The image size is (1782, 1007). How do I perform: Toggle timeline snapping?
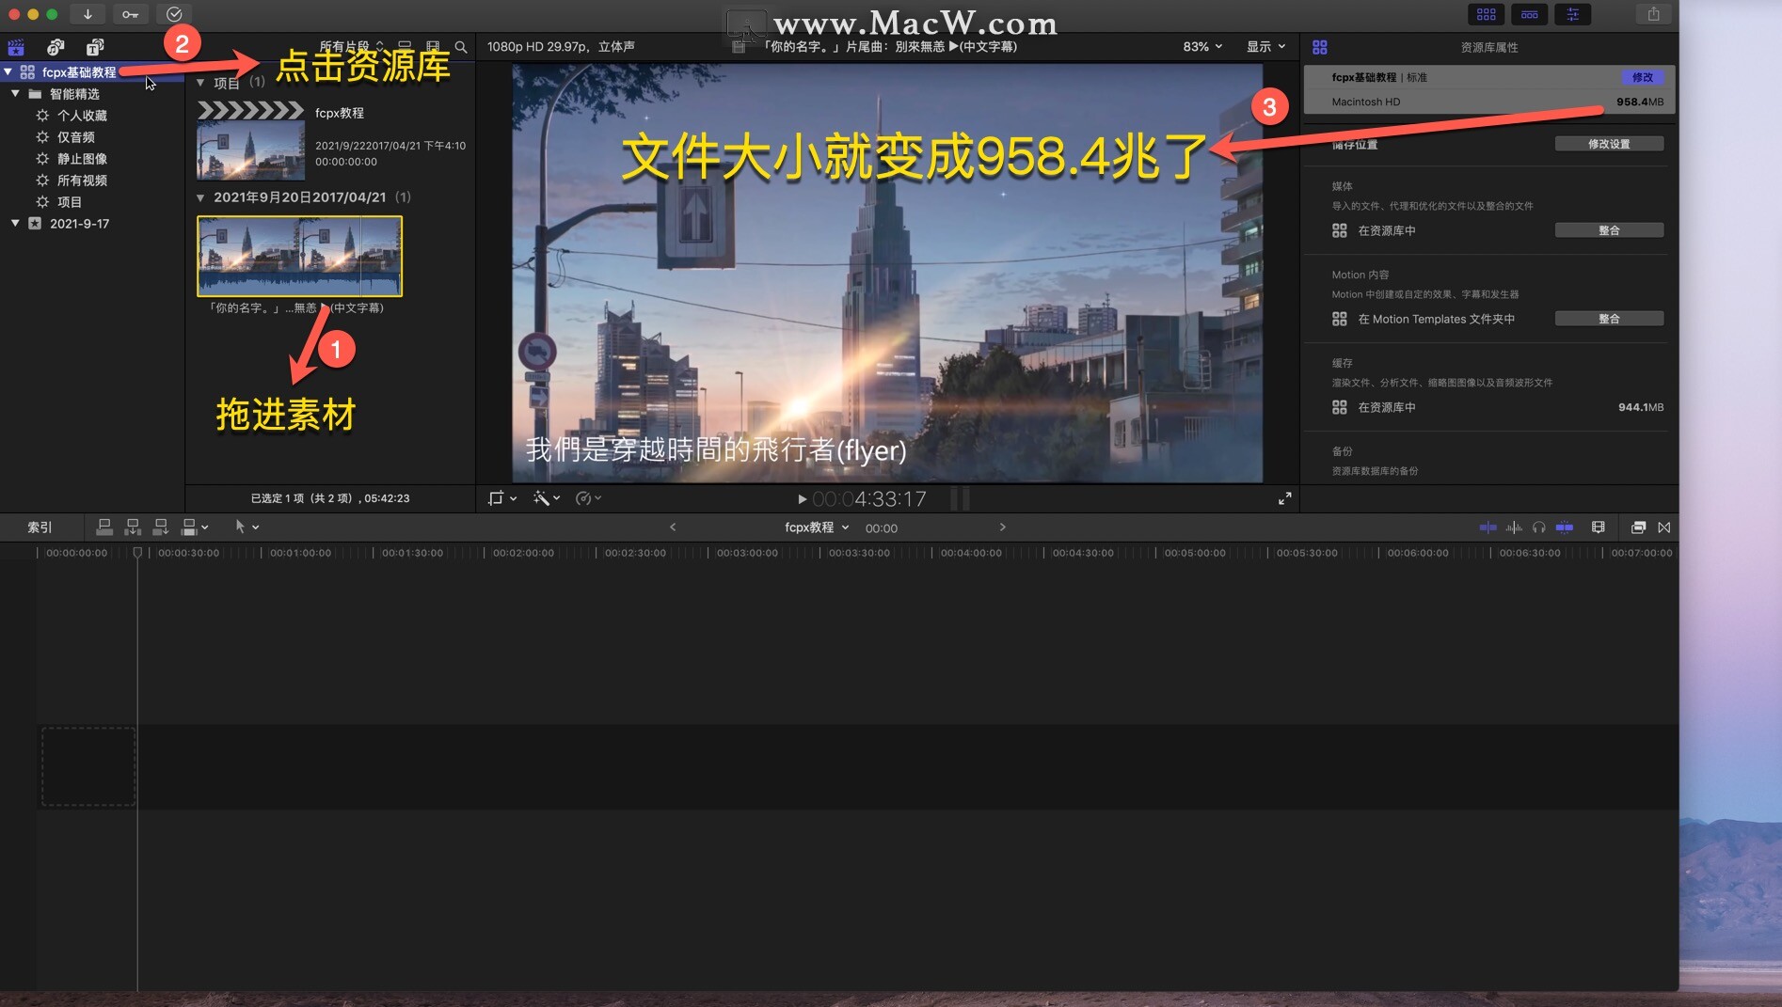1565,527
